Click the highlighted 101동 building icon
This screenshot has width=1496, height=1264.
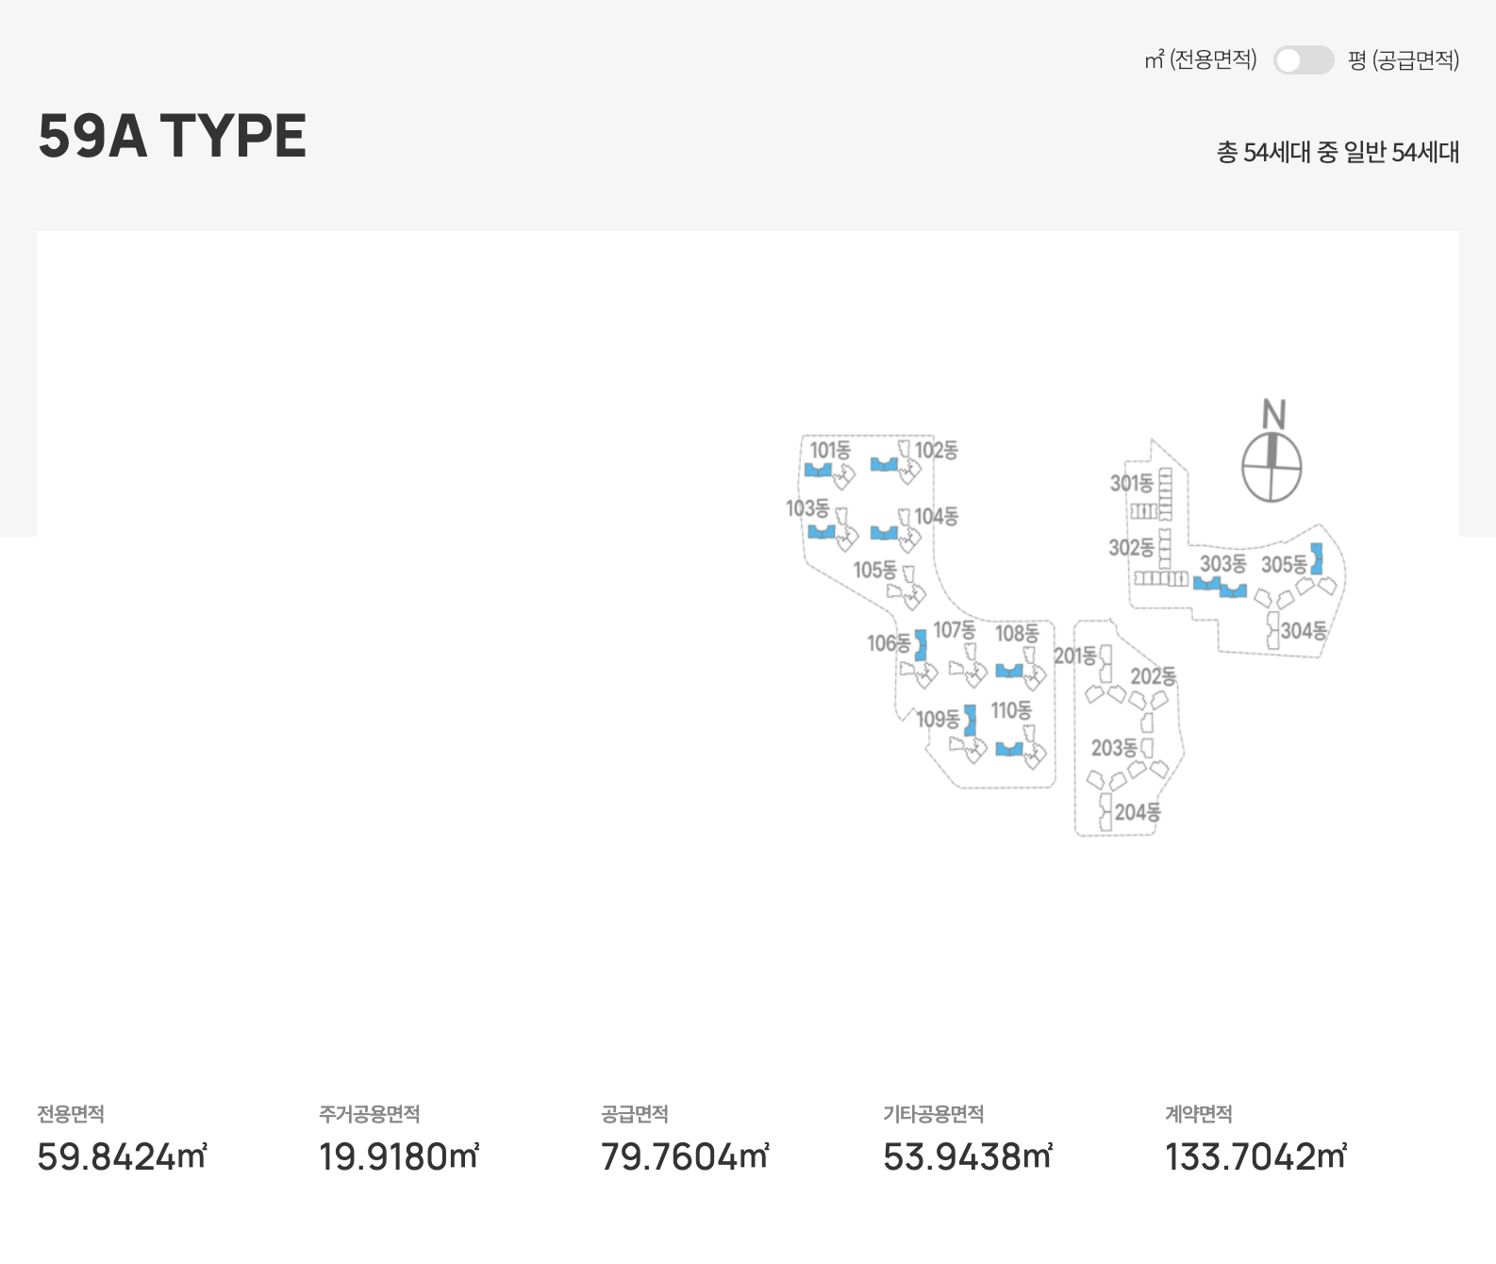(x=818, y=470)
